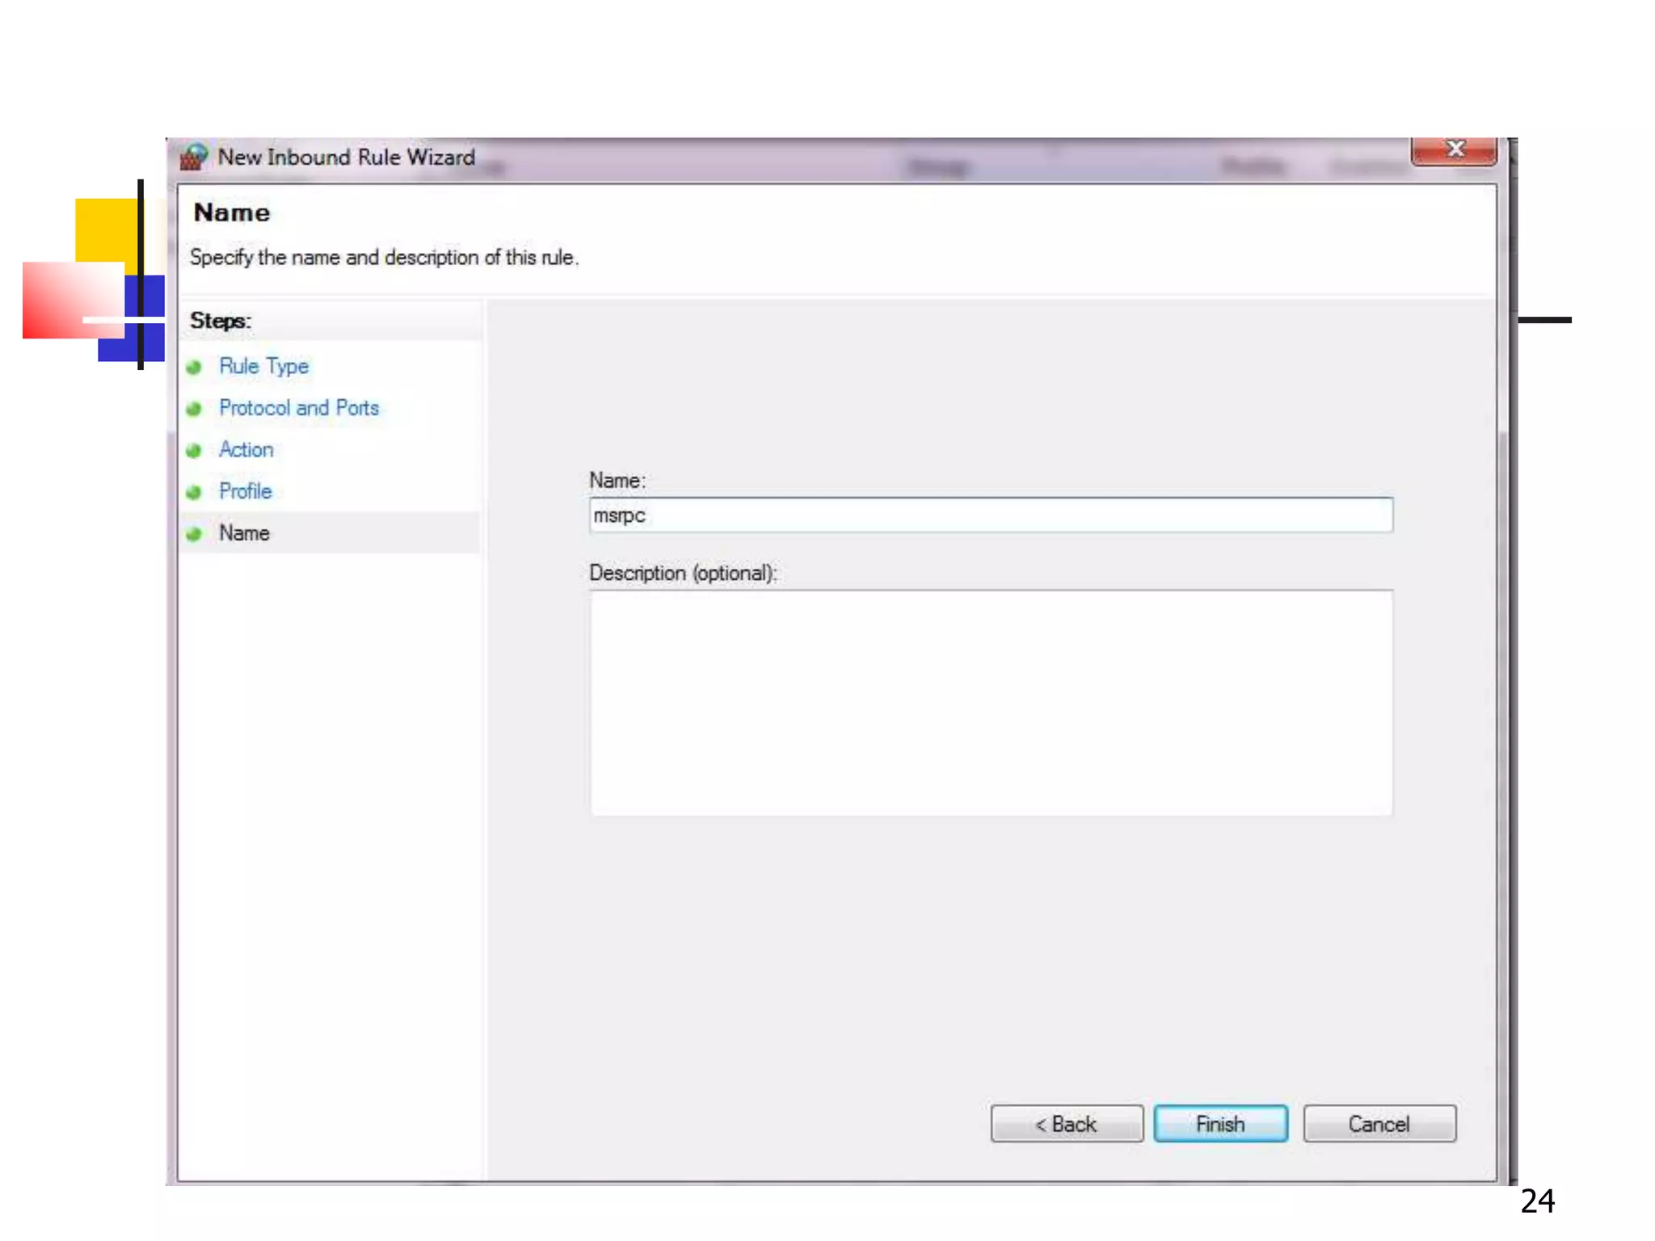The height and width of the screenshot is (1241, 1655).
Task: Click the green bullet beside Protocol and Ports
Action: [193, 409]
